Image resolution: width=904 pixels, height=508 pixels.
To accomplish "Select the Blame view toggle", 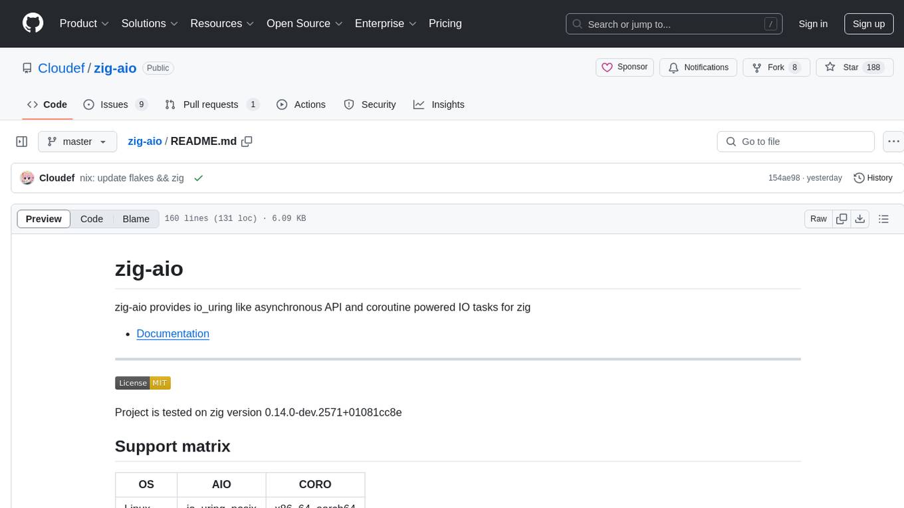I will [136, 219].
